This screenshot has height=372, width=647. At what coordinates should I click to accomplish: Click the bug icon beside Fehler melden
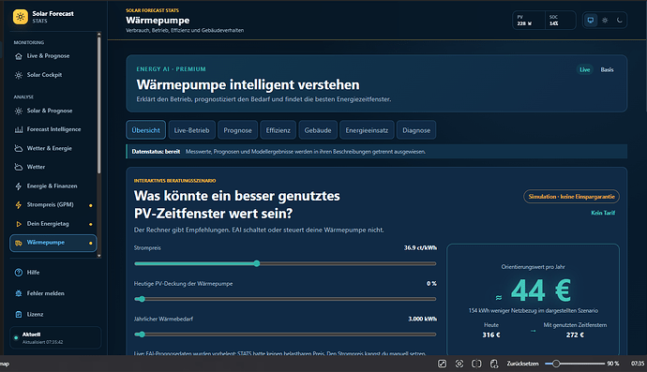click(x=19, y=293)
